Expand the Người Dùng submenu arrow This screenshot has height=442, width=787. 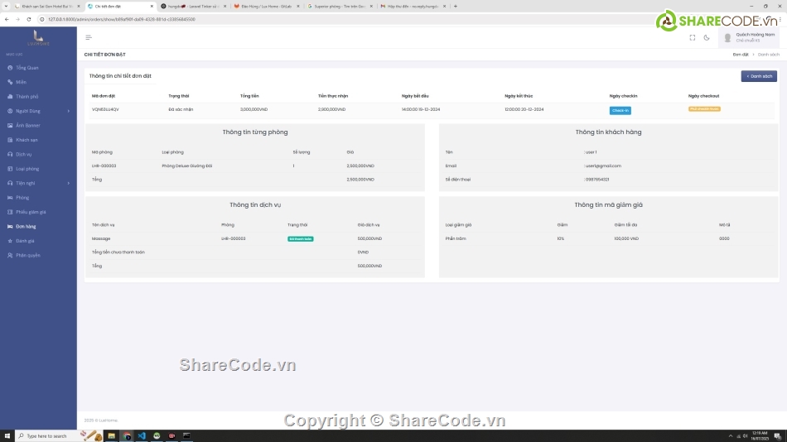[x=69, y=111]
